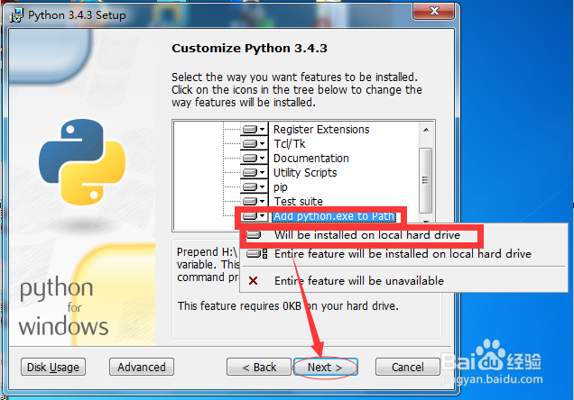Open the pip feature install dropdown
The image size is (574, 400).
coord(255,187)
